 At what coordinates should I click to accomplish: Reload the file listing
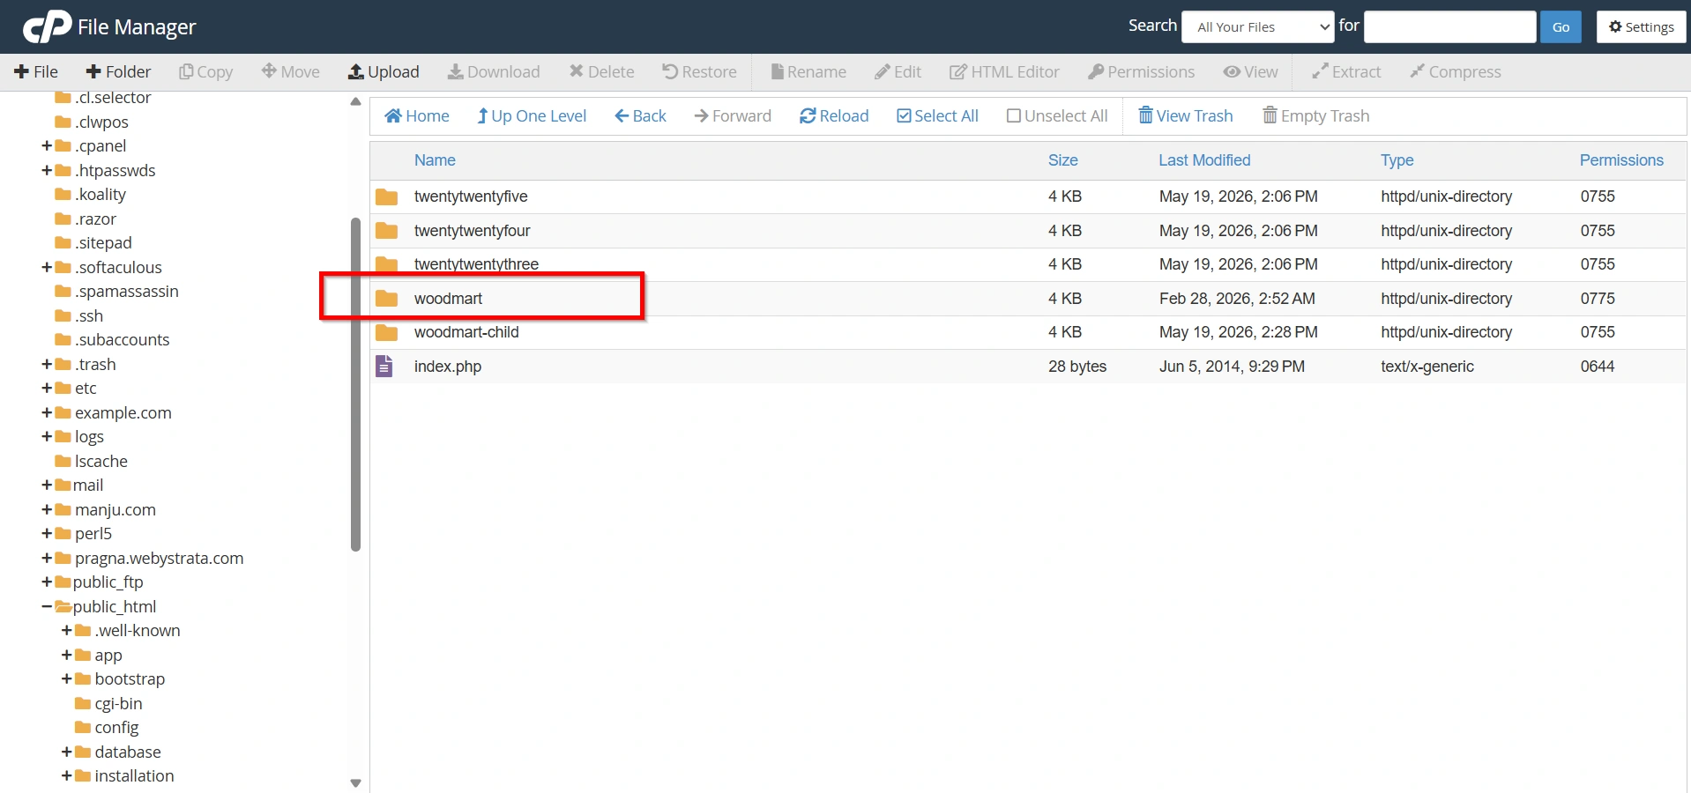(834, 115)
